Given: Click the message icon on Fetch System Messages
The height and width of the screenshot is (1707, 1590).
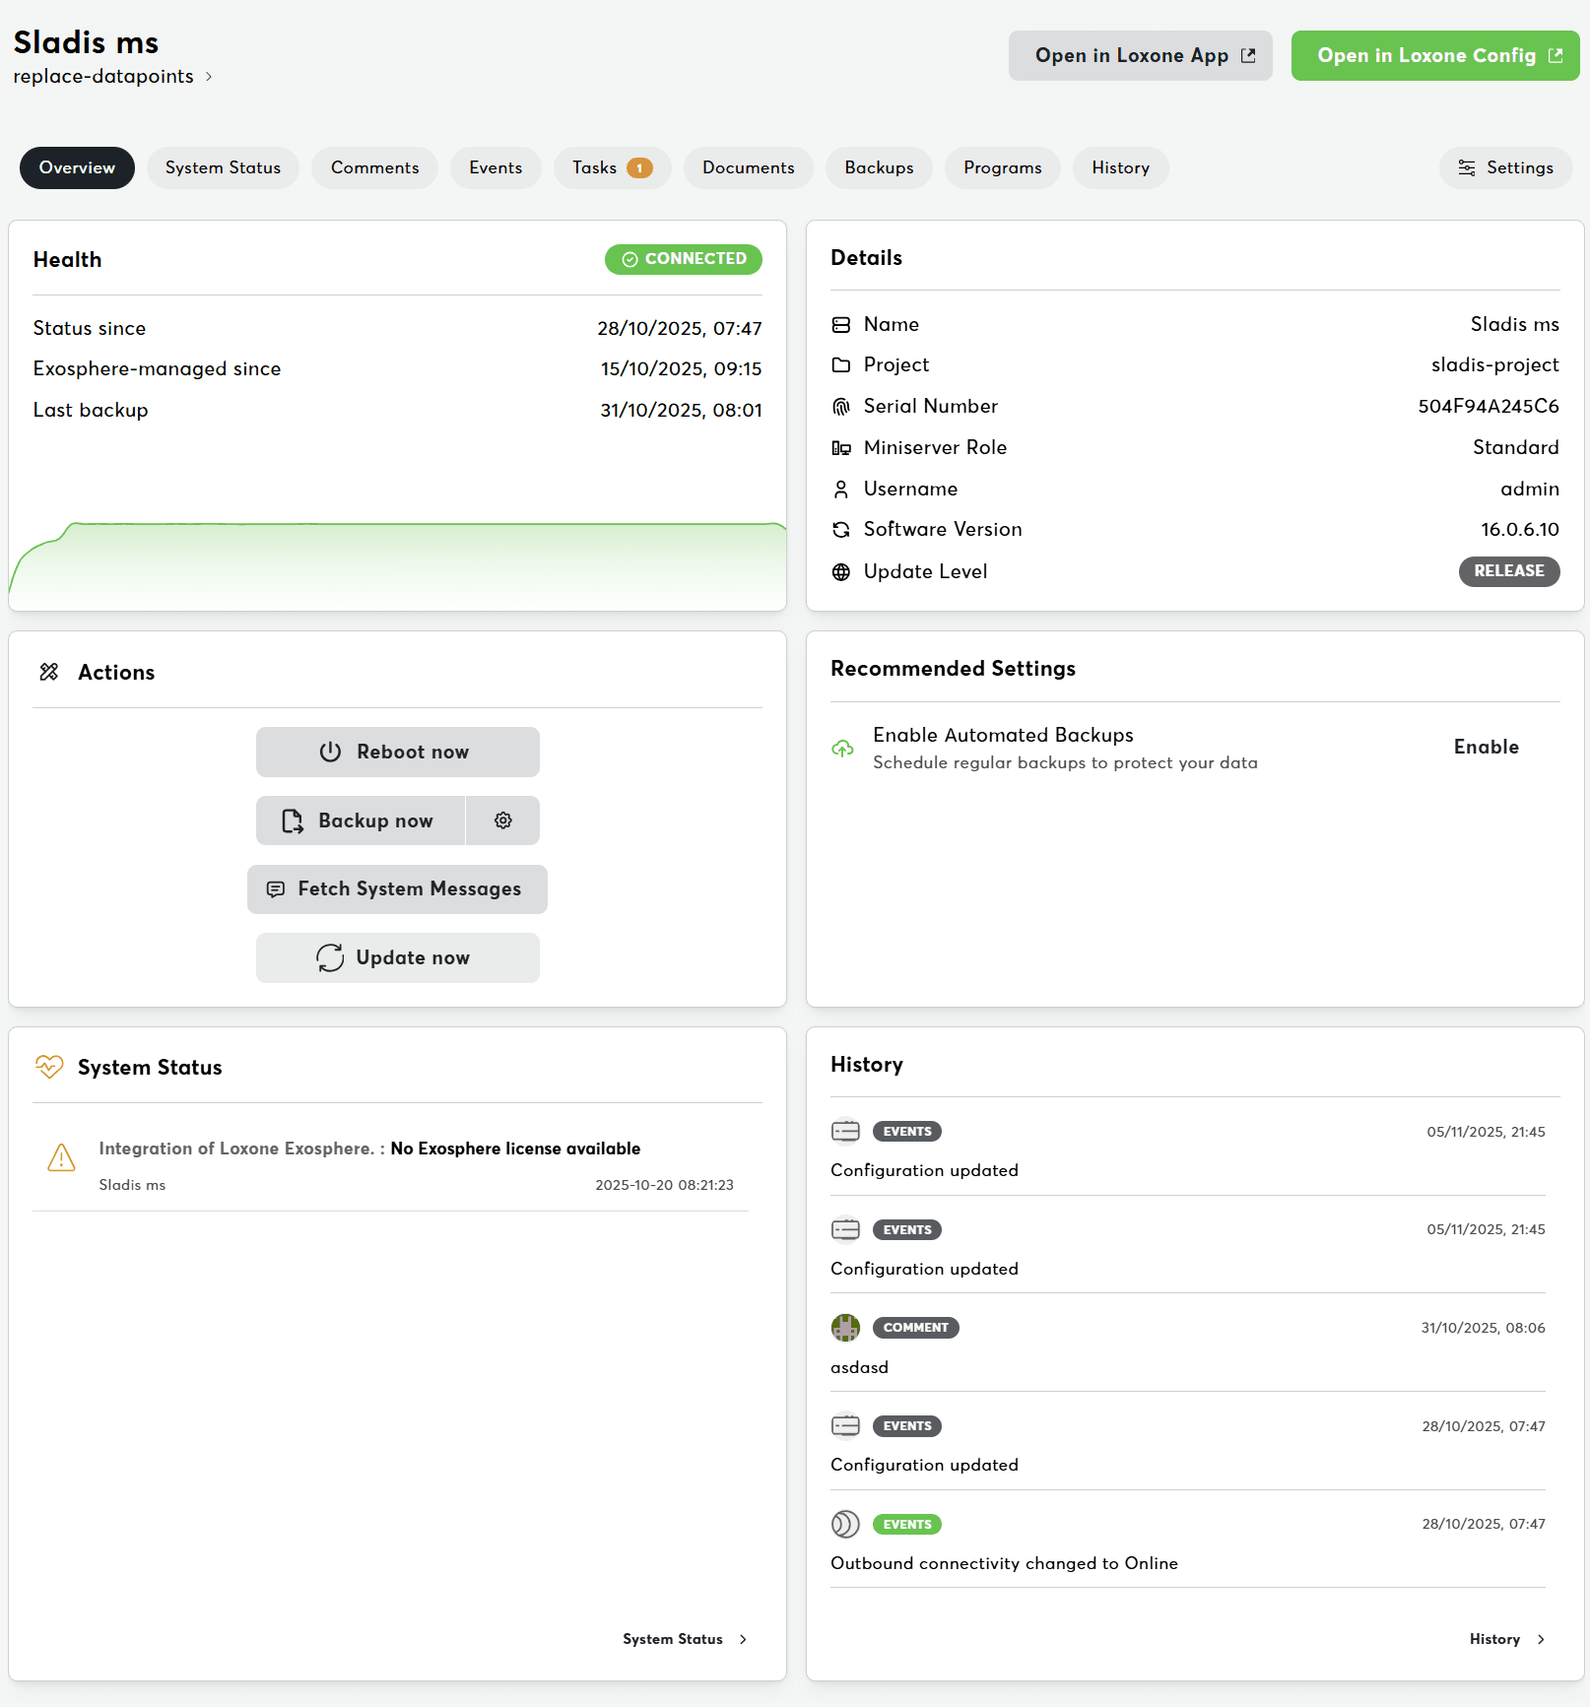Looking at the screenshot, I should point(276,889).
